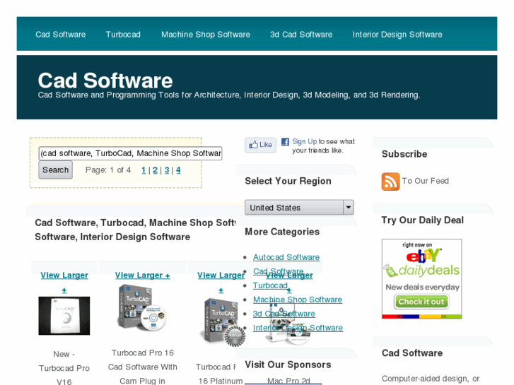Click the Mac Pro 2d sponsor text
Image resolution: width=514 pixels, height=385 pixels.
click(x=288, y=381)
